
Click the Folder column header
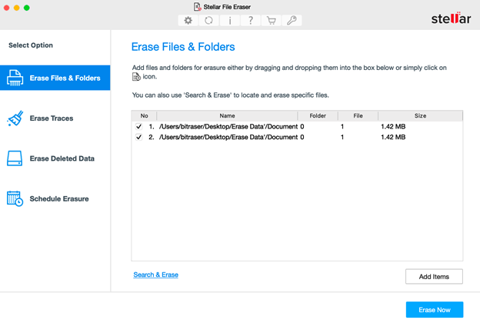[x=318, y=115]
